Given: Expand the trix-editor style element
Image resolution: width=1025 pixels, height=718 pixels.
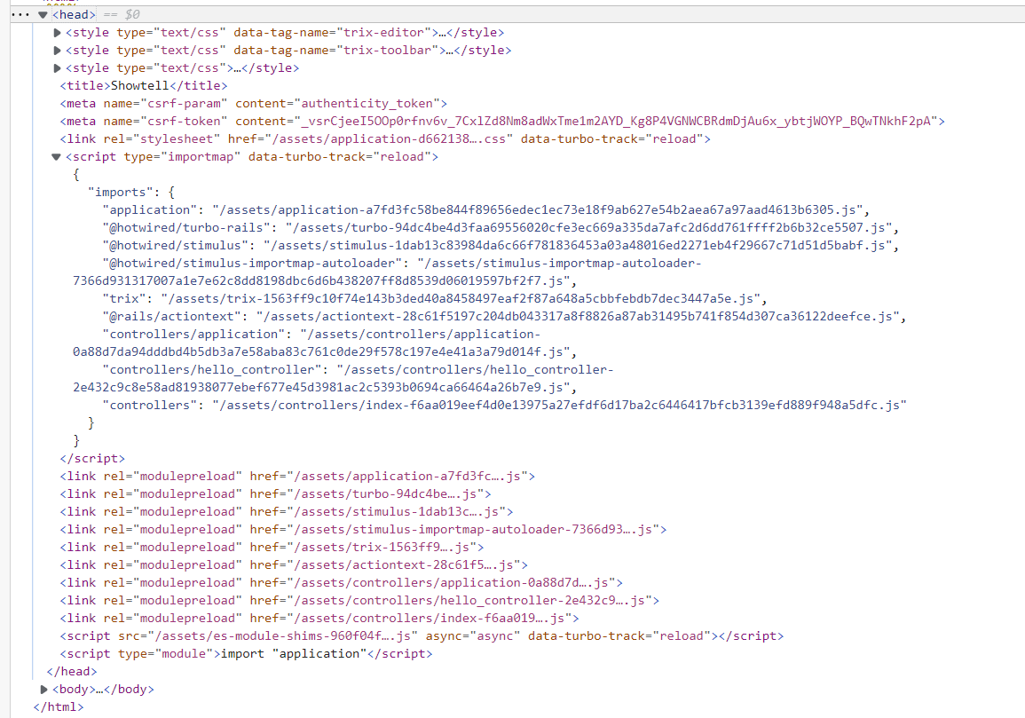Looking at the screenshot, I should (57, 33).
